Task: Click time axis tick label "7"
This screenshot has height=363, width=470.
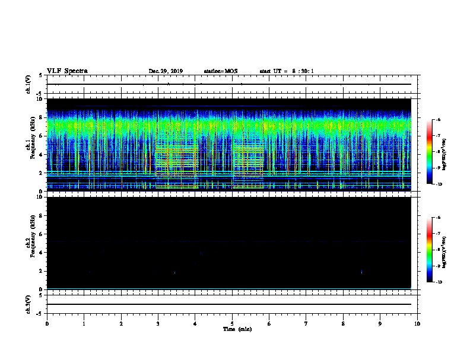Action: pos(306,324)
